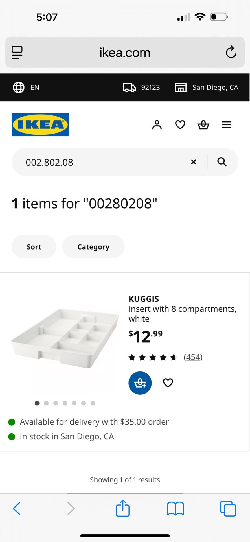250x542 pixels.
Task: Open the IKEA user account icon
Action: tap(157, 124)
